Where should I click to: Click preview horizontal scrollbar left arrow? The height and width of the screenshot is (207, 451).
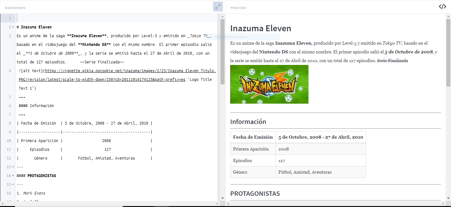point(228,204)
